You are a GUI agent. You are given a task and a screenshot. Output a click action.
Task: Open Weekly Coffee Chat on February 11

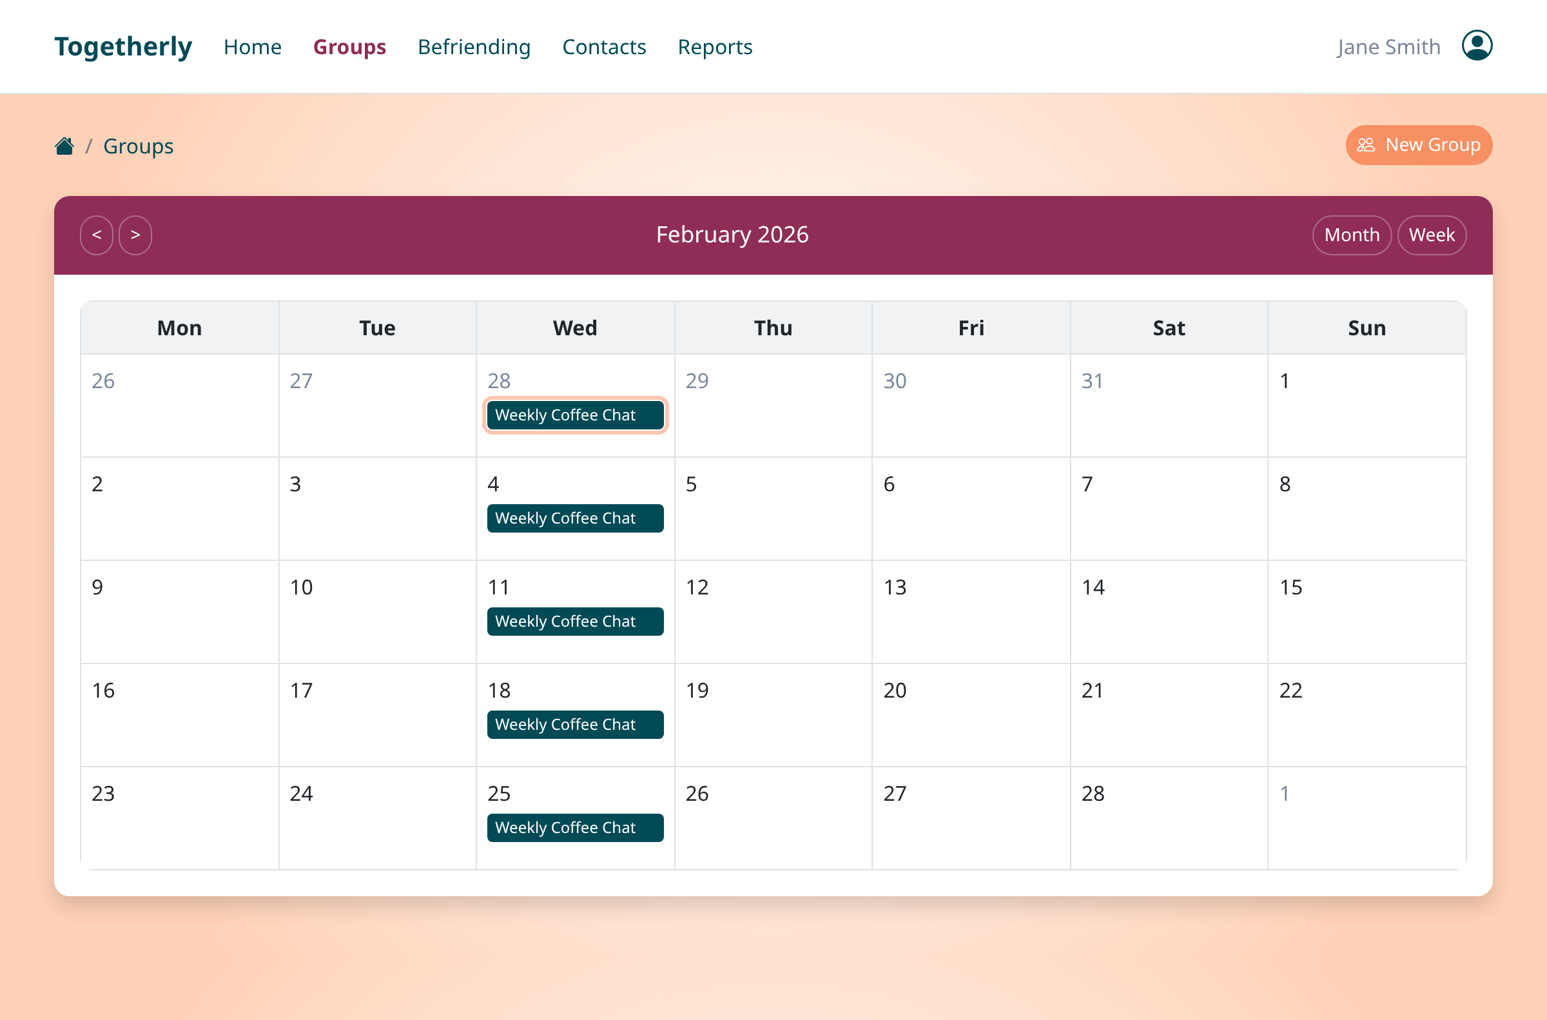coord(576,622)
